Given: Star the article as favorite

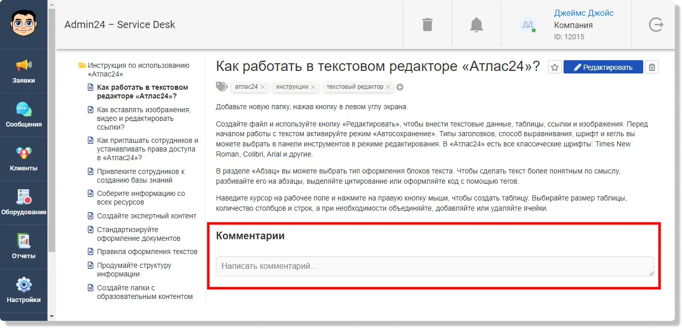Looking at the screenshot, I should click(555, 67).
